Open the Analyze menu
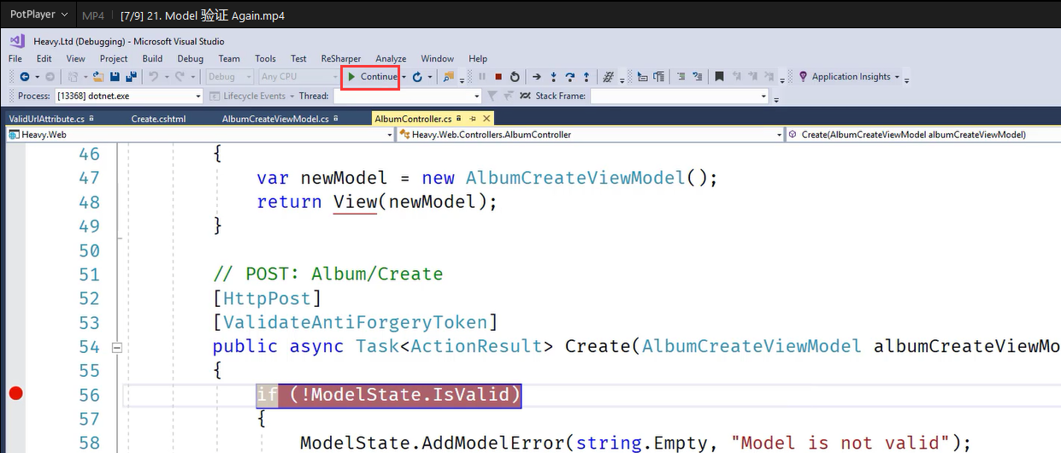This screenshot has height=453, width=1061. click(x=391, y=59)
